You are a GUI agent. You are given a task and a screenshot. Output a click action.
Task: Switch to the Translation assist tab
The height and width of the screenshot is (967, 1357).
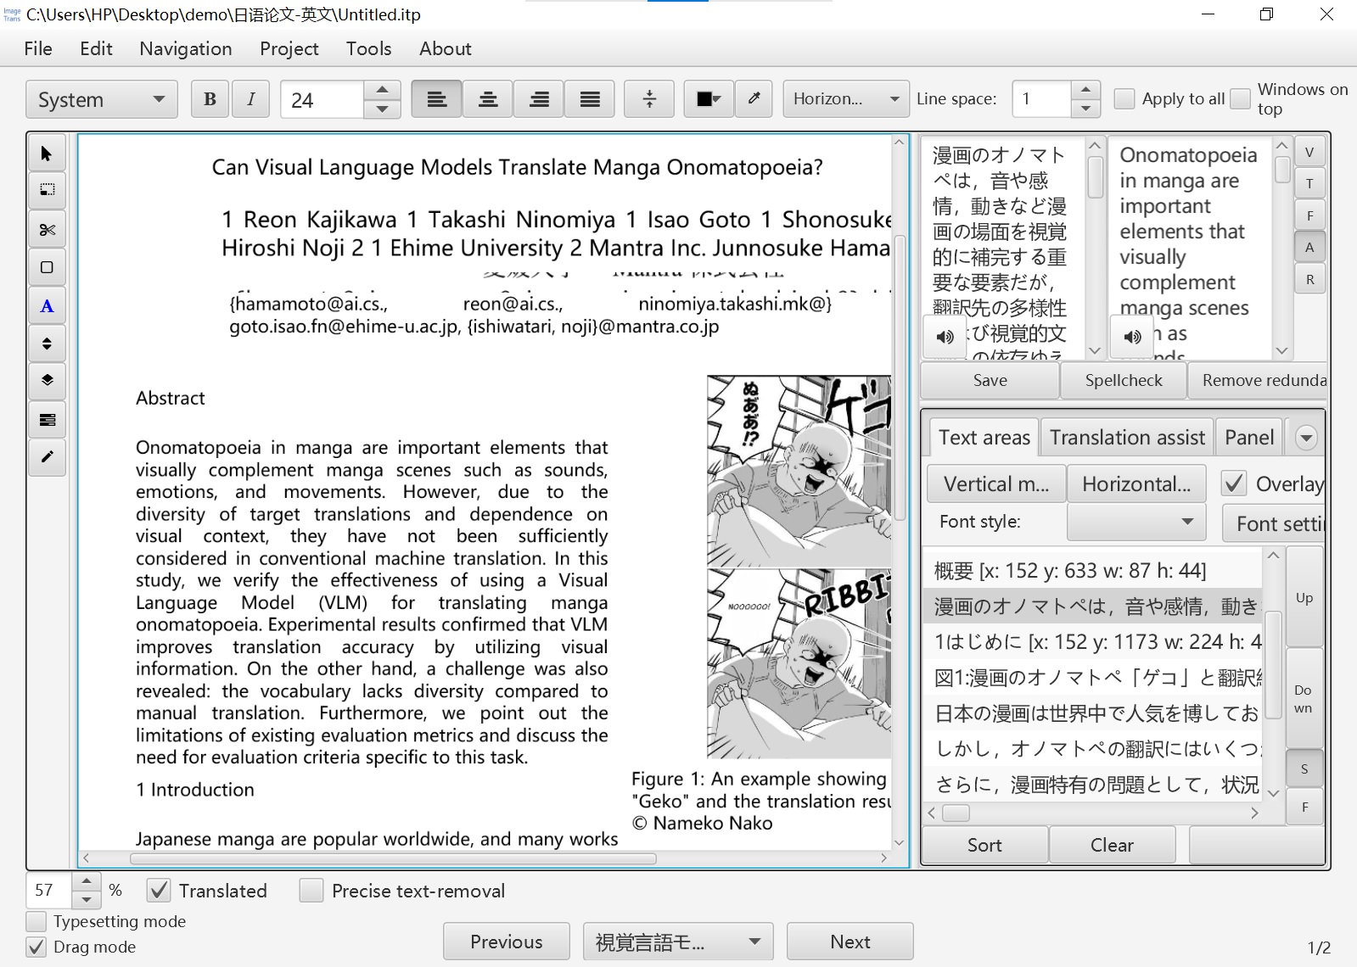click(x=1127, y=438)
